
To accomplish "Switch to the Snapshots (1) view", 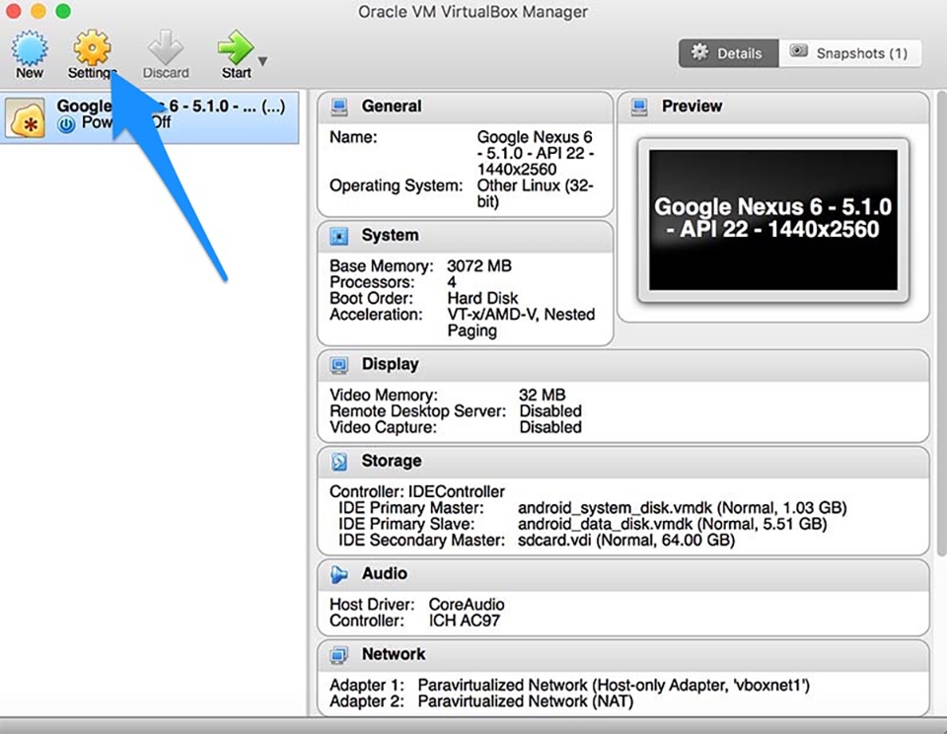I will coord(850,53).
